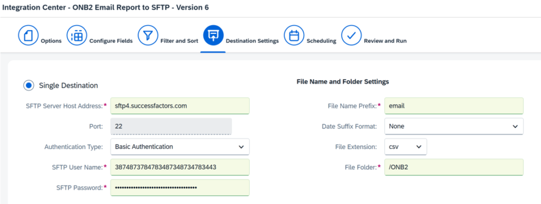This screenshot has height=204, width=541.
Task: Go to the Filter and Sort label
Action: click(180, 41)
